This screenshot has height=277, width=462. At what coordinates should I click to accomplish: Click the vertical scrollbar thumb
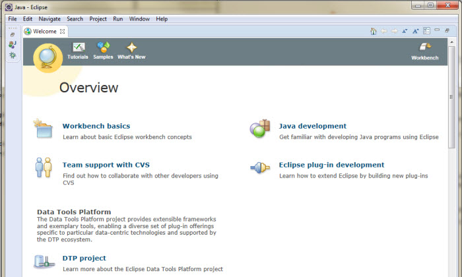coord(451,97)
